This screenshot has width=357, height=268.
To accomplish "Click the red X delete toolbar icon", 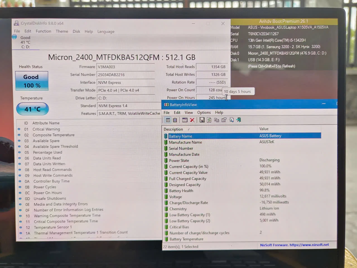I will click(x=192, y=120).
